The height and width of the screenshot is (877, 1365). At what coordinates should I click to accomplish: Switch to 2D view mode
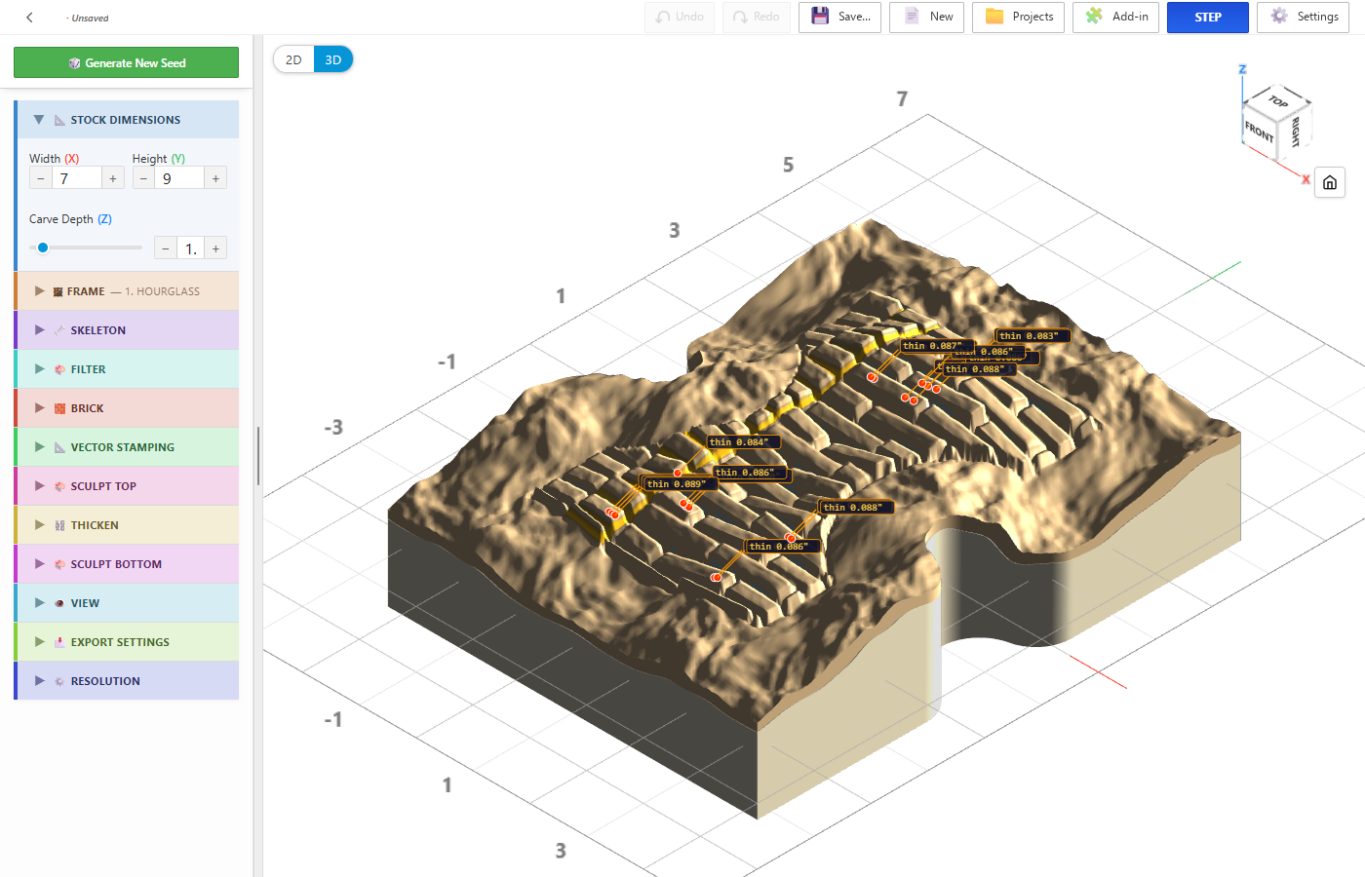[x=293, y=59]
